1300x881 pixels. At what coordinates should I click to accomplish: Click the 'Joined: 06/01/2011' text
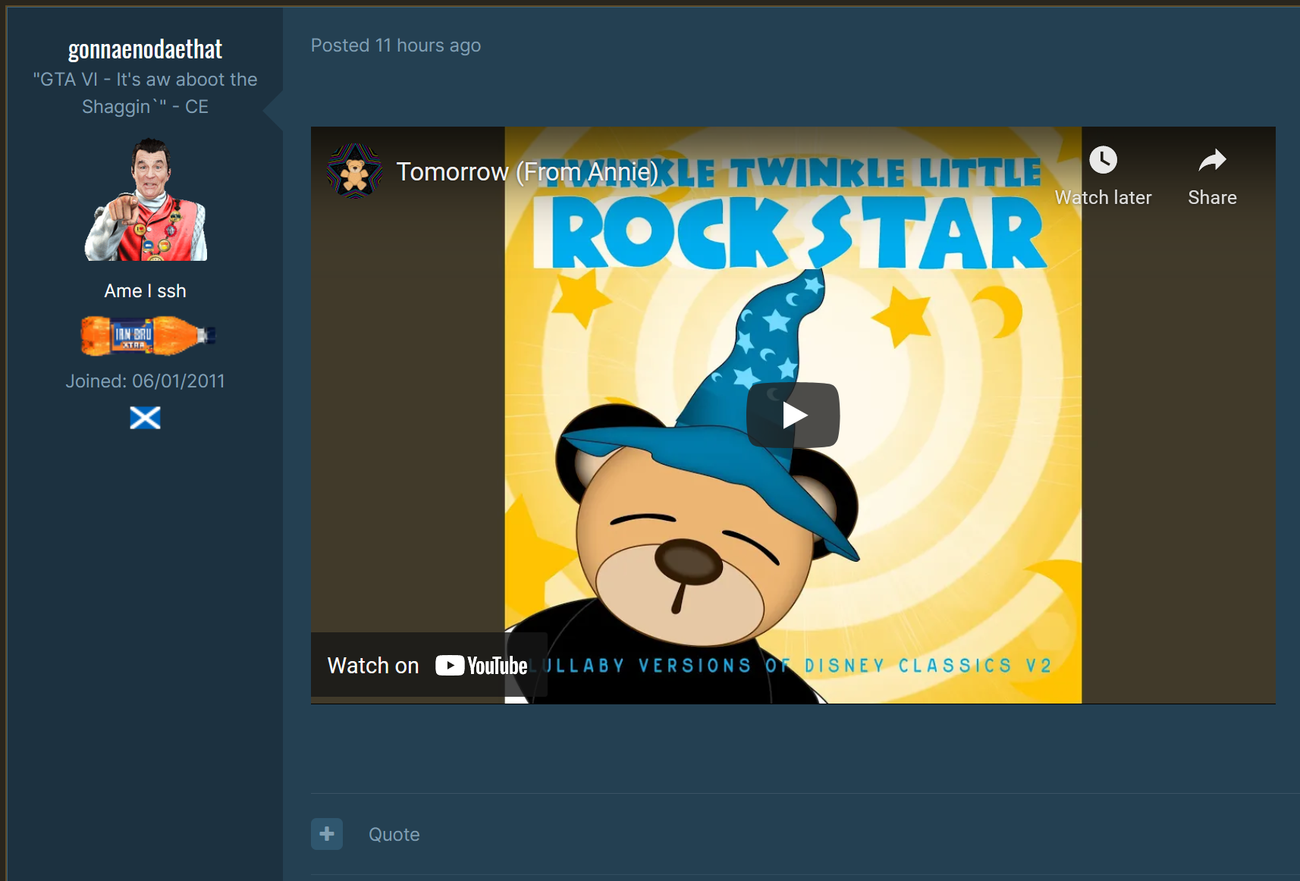[145, 381]
